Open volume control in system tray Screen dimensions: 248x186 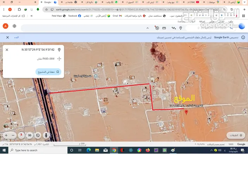tap(220, 150)
